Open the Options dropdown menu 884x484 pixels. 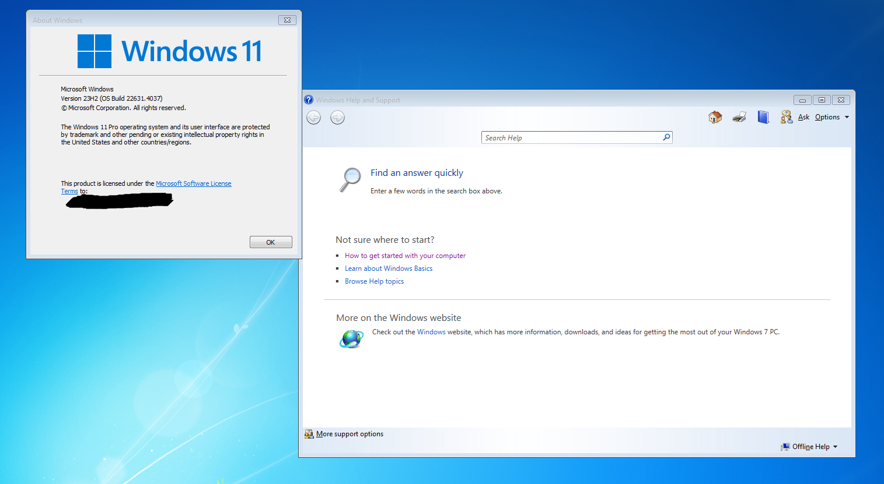pyautogui.click(x=831, y=117)
